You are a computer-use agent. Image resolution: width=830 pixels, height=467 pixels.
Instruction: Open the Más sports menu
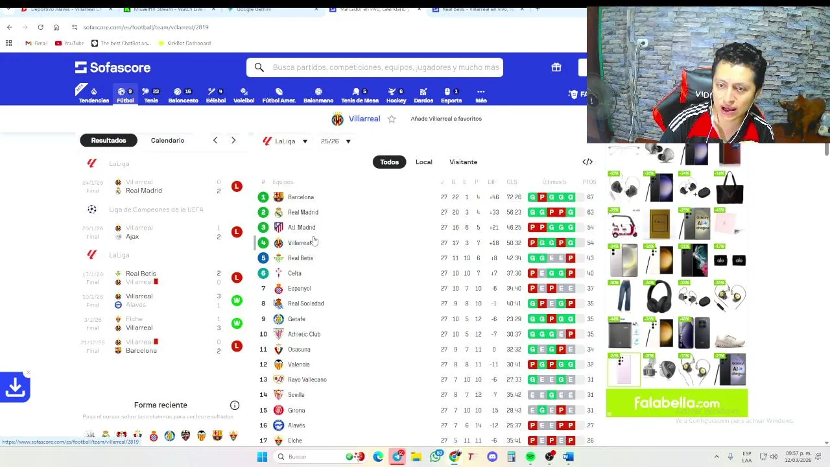pyautogui.click(x=480, y=95)
